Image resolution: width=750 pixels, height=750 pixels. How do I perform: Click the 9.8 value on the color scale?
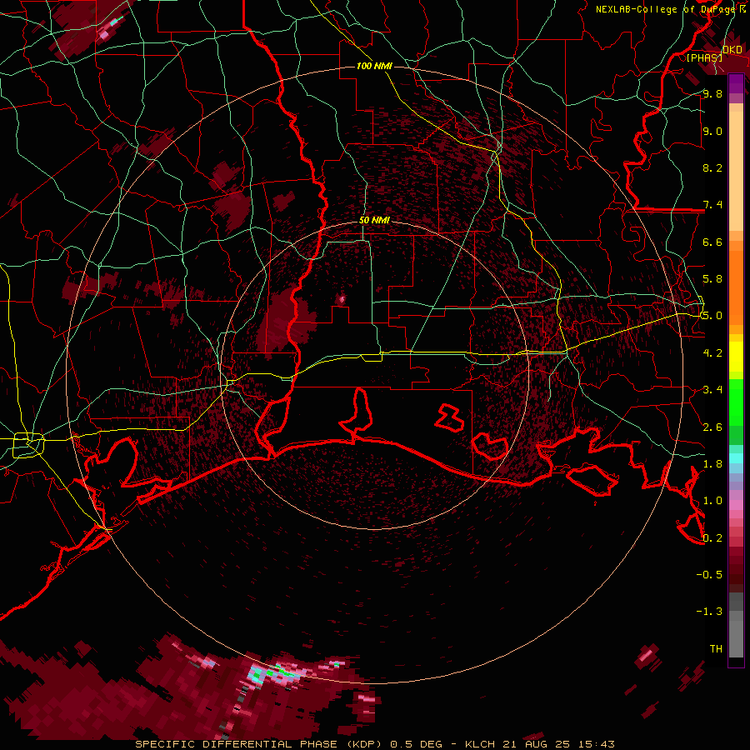[x=712, y=93]
